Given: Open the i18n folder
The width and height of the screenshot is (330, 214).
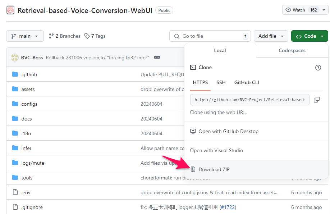Looking at the screenshot, I should pyautogui.click(x=26, y=133).
